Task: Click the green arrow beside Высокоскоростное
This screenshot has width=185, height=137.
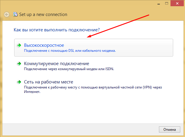Action: pos(19,45)
